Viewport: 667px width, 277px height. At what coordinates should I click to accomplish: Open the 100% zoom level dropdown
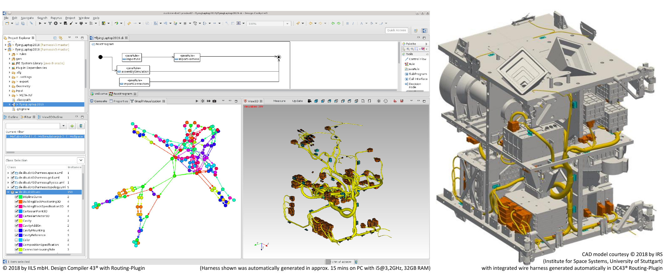tap(288, 24)
